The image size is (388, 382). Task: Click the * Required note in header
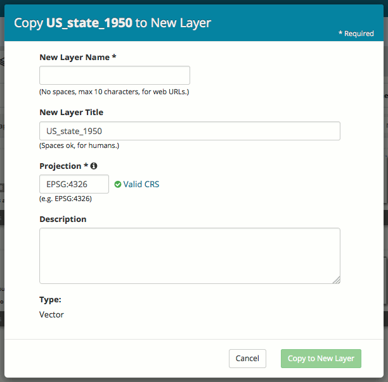pos(356,34)
